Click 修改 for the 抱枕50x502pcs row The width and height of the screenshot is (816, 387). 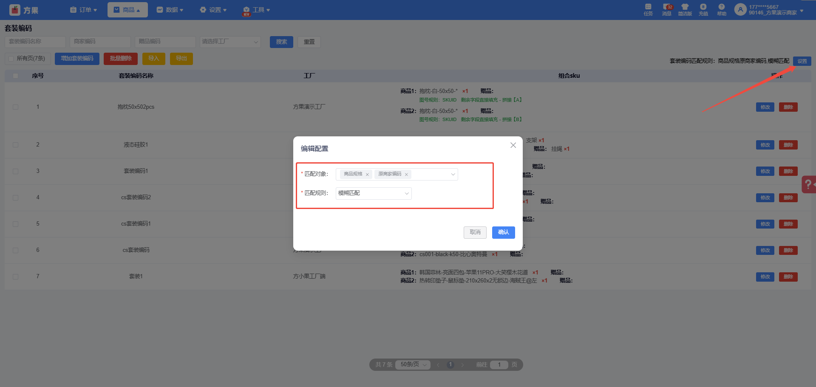point(765,107)
